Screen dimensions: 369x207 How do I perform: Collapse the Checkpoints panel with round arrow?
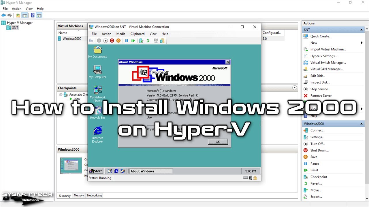294,88
